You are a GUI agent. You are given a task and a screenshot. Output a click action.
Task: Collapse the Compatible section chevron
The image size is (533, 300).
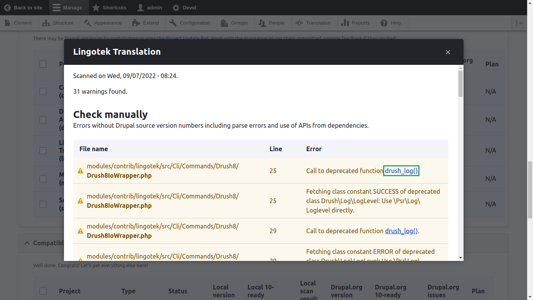coord(27,243)
